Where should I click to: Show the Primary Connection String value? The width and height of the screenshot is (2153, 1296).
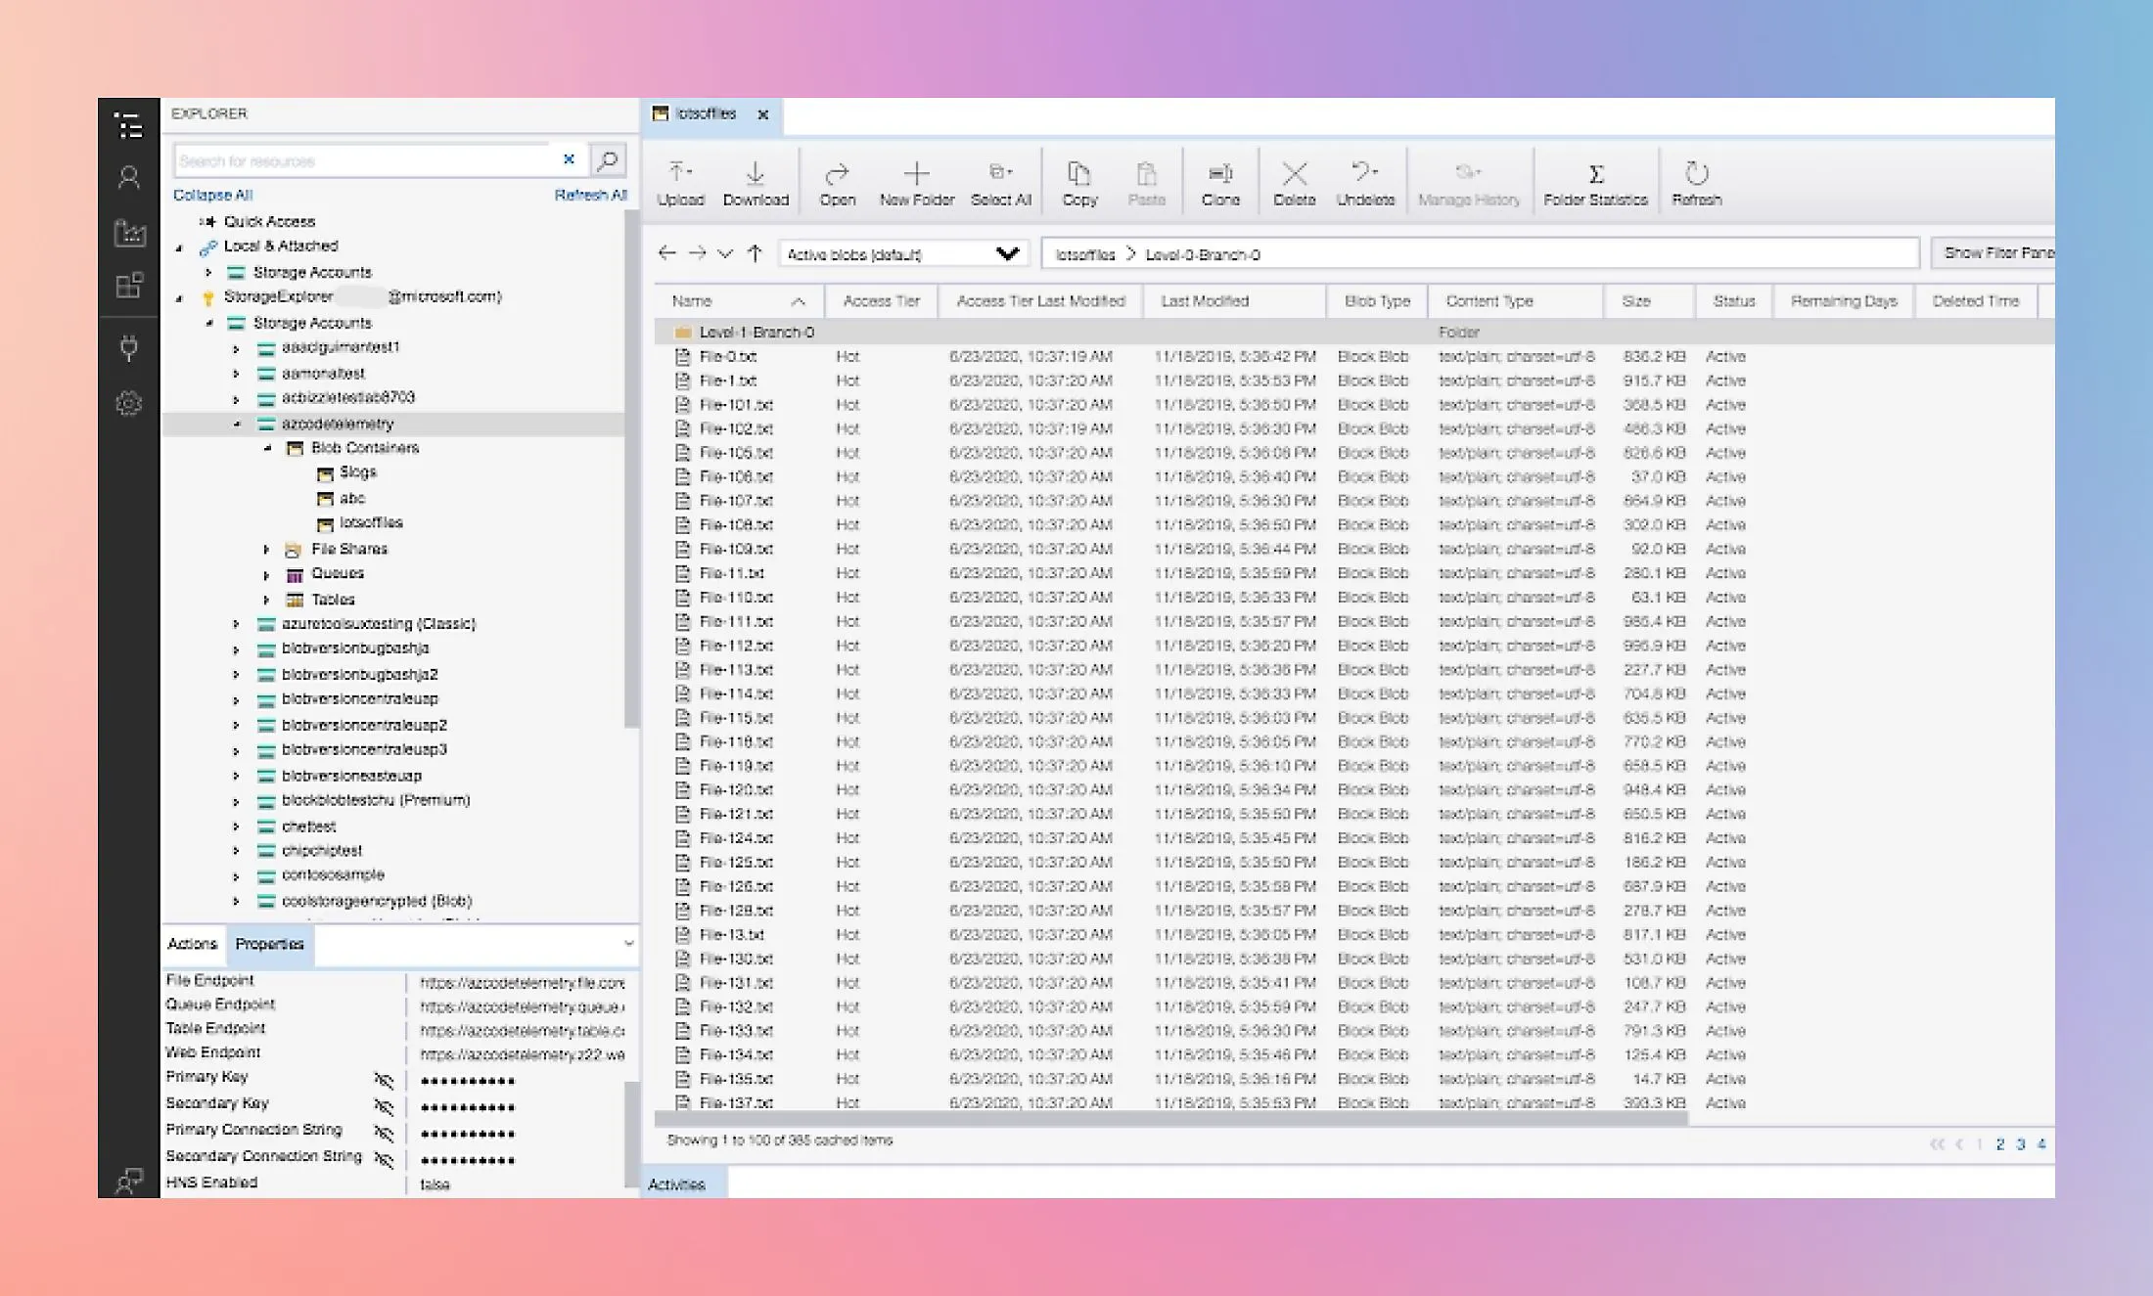[x=384, y=1133]
